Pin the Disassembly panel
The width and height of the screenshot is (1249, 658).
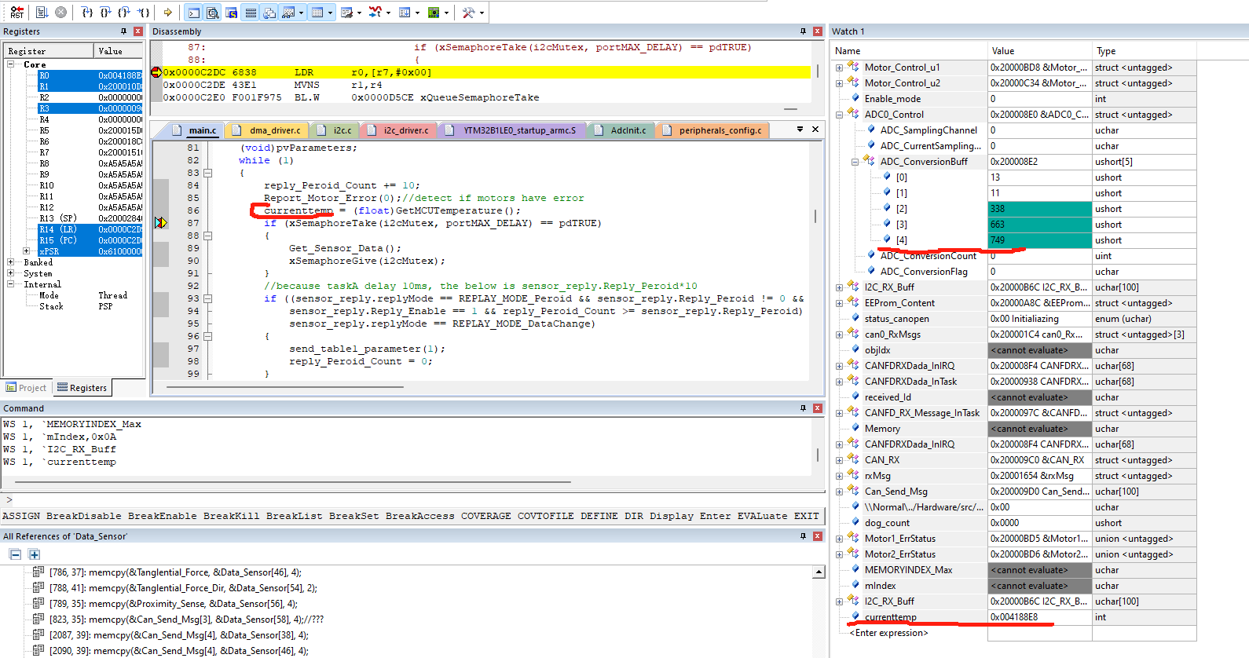(803, 31)
